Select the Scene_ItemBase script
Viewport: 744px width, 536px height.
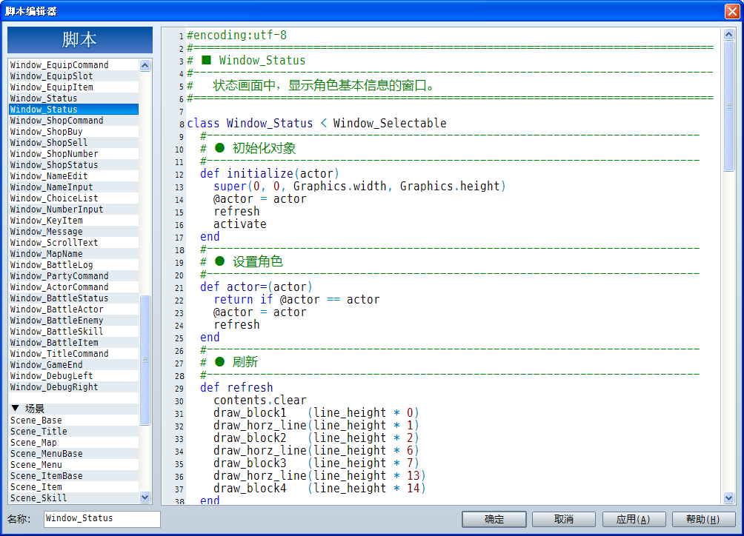pos(74,476)
